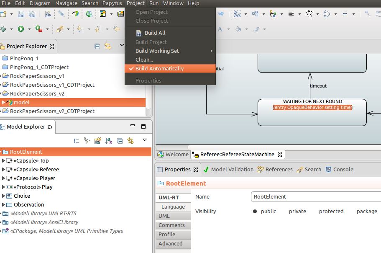Click the horizontal double-arrow toolbar icon

click(x=345, y=14)
